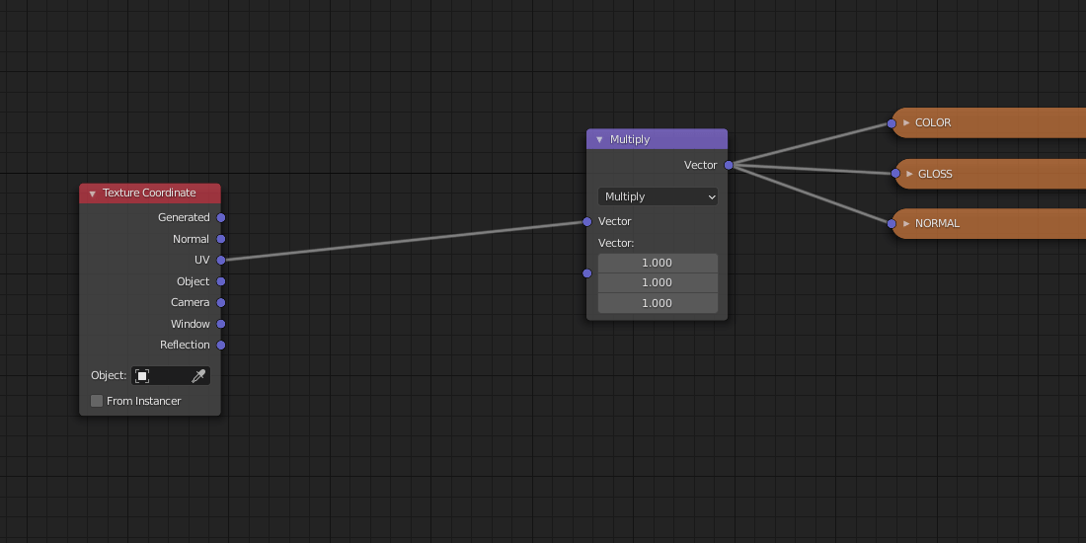Select the first 1.000 vector value field
The image size is (1086, 543).
coord(658,264)
